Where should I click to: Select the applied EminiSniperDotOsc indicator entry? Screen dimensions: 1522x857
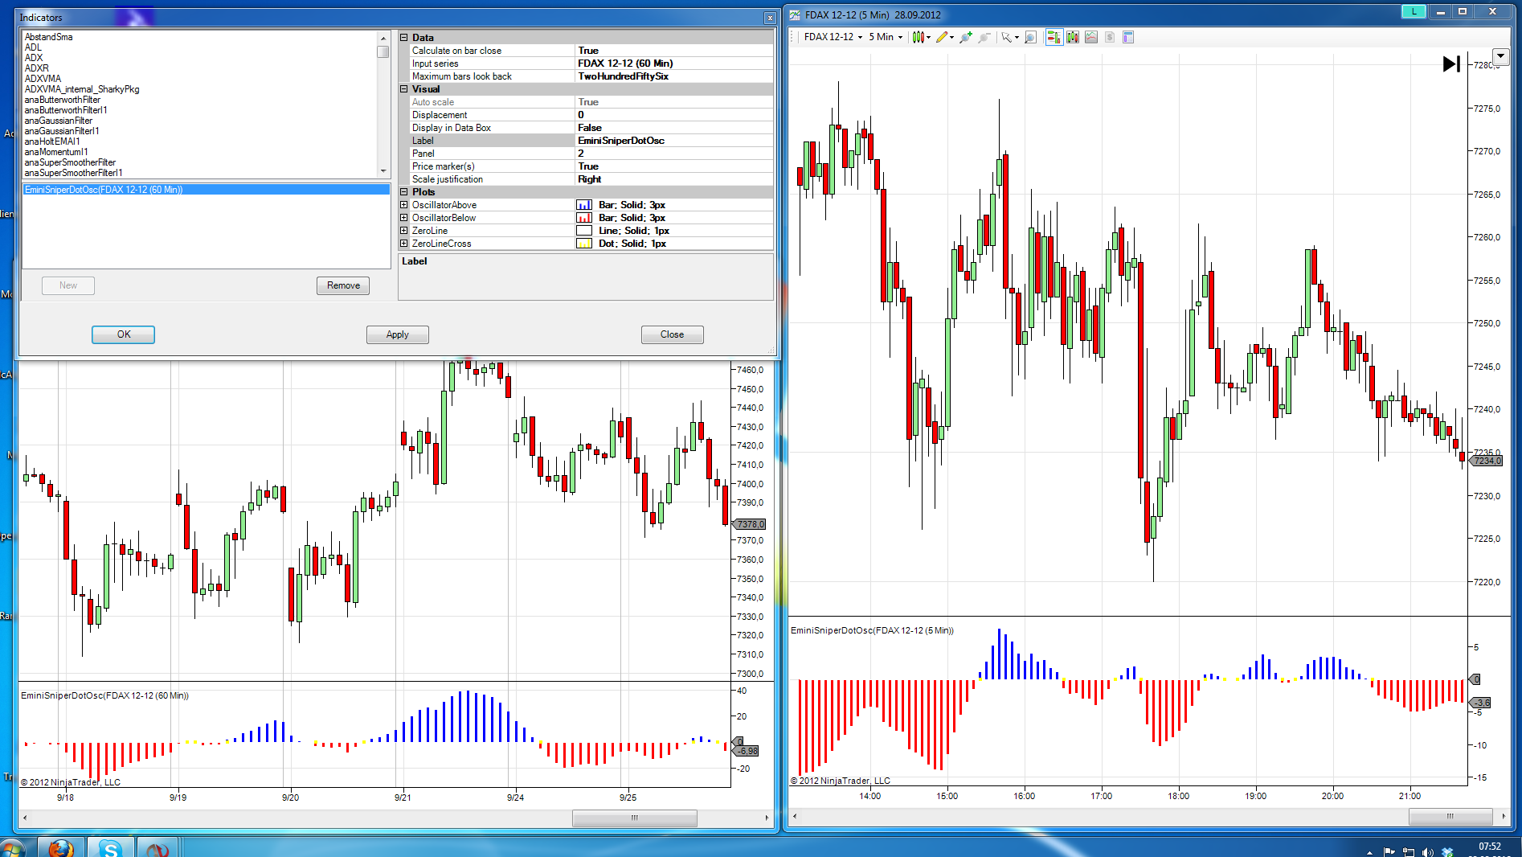tap(207, 190)
